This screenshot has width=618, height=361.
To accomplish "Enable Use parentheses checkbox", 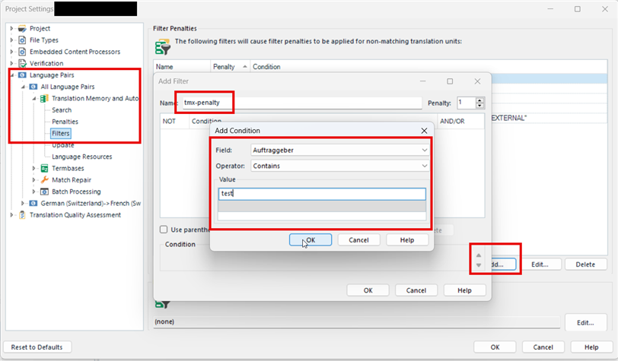I will pos(164,230).
